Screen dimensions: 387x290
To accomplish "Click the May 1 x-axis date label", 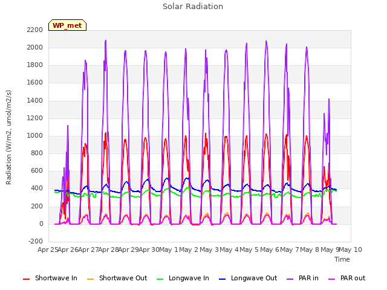I will click(169, 250).
